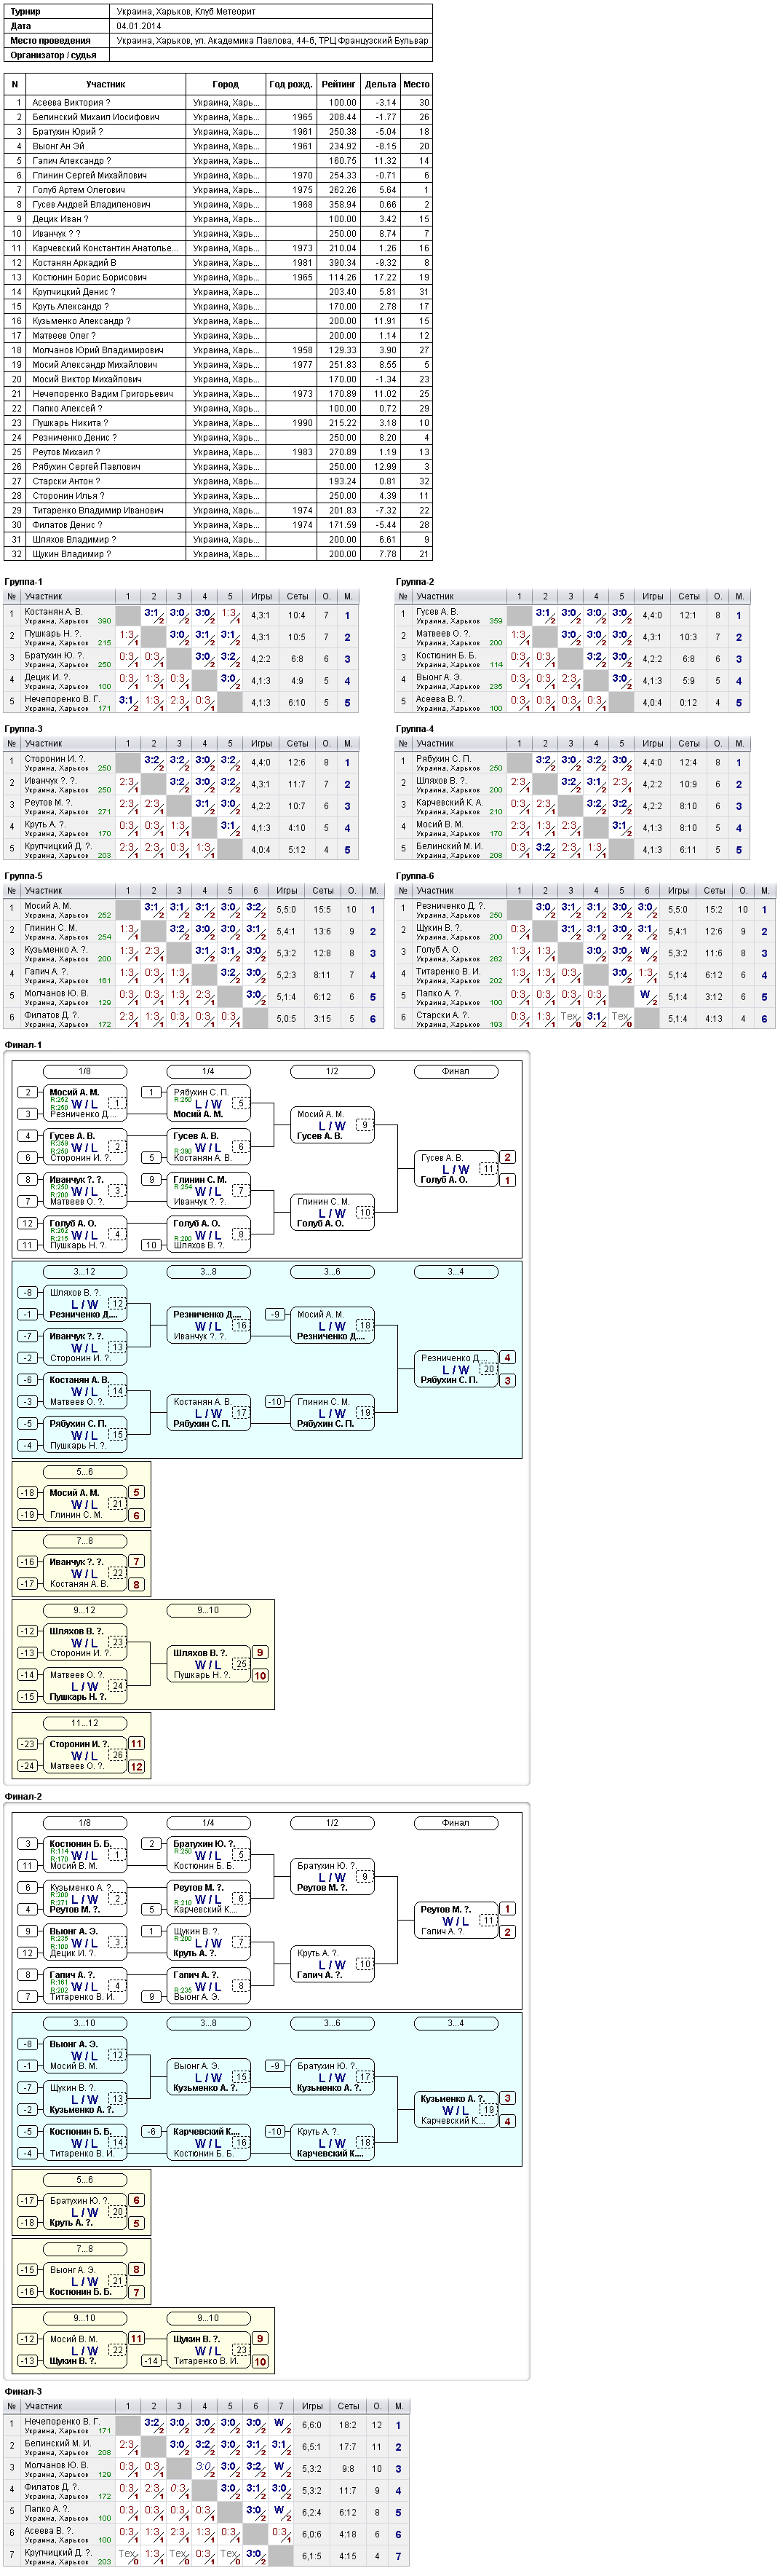Screen dimensions: 783x2576
Task: Select Финал-2 section heading
Action: [23, 1796]
